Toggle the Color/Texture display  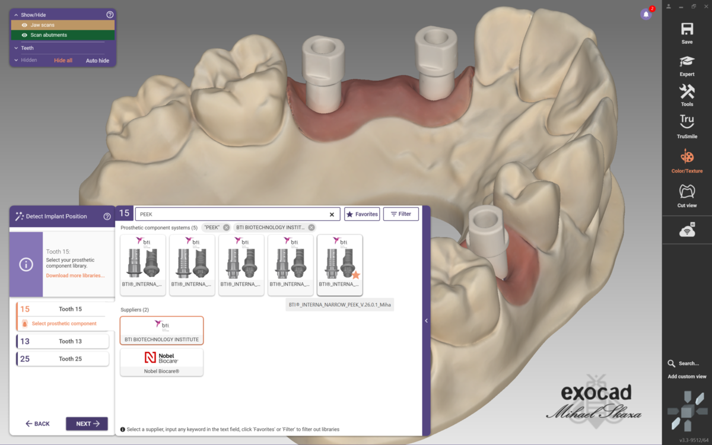687,157
